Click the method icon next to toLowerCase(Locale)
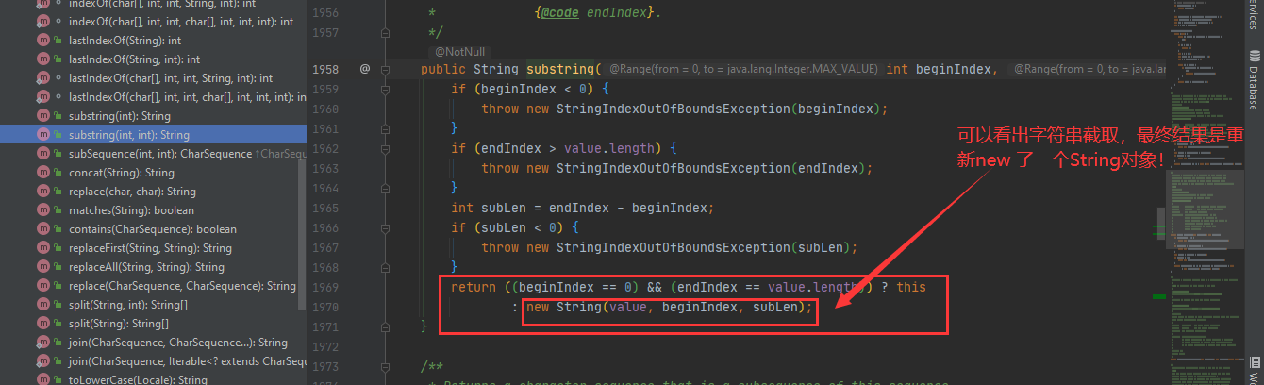This screenshot has width=1264, height=385. click(x=43, y=380)
